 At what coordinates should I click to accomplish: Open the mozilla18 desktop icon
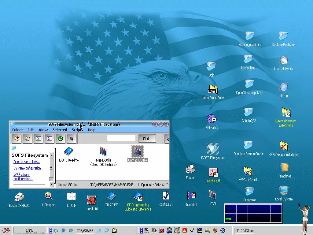coord(92,200)
